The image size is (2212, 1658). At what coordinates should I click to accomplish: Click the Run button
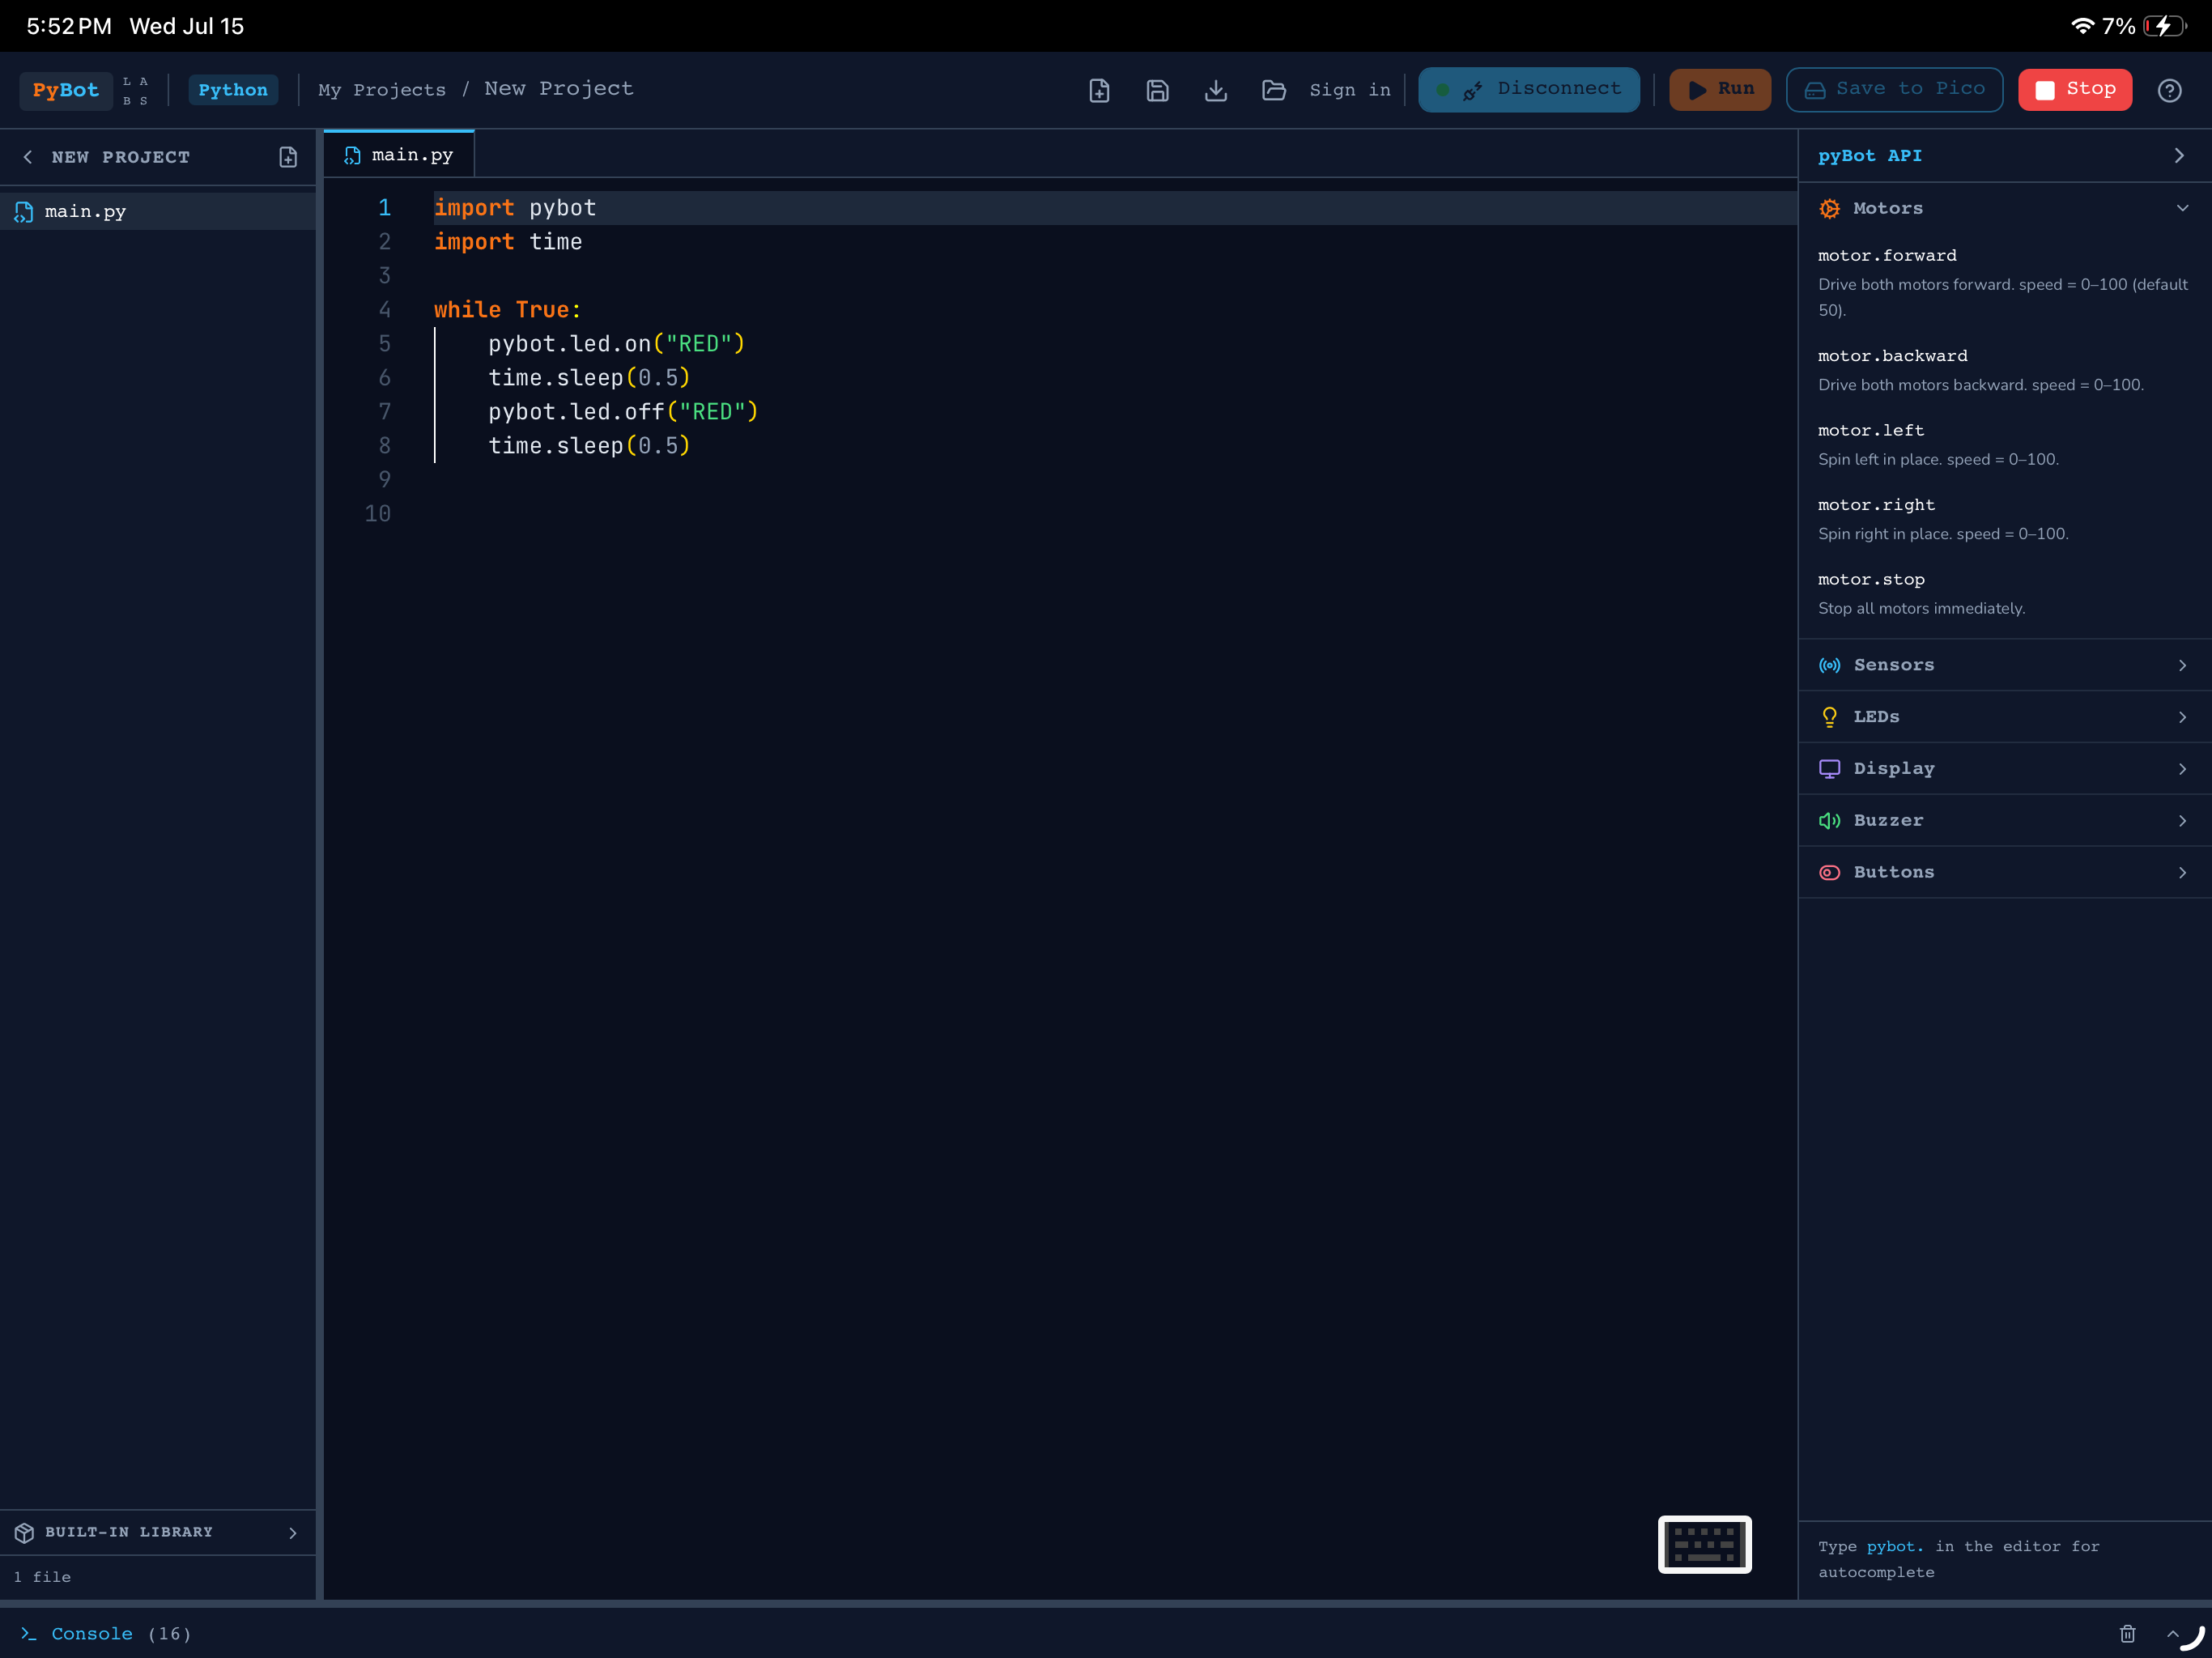[x=1719, y=89]
